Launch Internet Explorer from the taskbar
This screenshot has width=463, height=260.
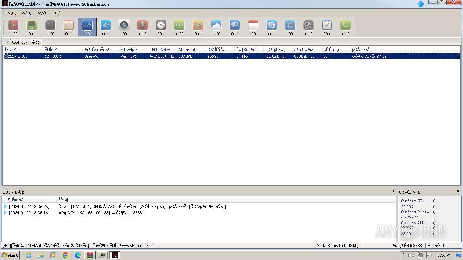point(29,255)
